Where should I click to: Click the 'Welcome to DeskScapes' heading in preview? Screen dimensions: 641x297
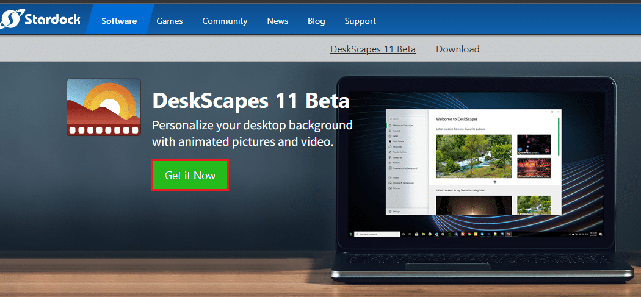457,120
